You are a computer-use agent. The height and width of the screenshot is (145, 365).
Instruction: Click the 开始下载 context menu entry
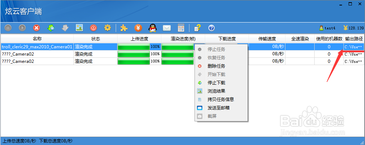click(x=221, y=74)
